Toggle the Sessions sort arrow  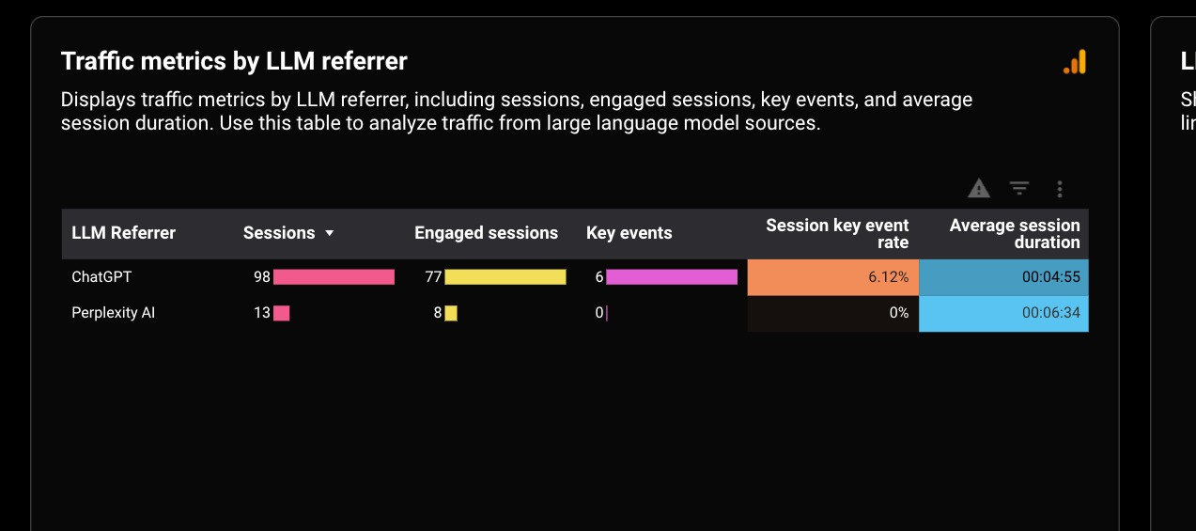329,234
